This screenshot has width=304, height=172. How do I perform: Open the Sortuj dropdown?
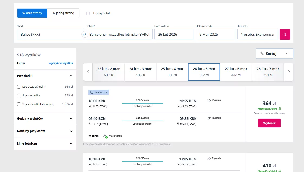pos(274,54)
